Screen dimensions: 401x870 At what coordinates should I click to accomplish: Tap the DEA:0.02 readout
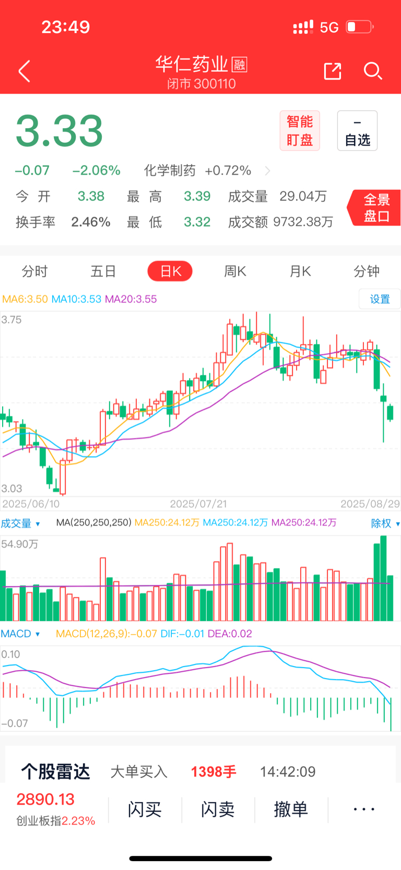point(230,634)
